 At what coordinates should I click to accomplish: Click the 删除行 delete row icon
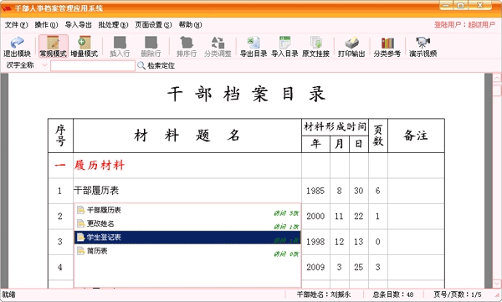pyautogui.click(x=151, y=47)
